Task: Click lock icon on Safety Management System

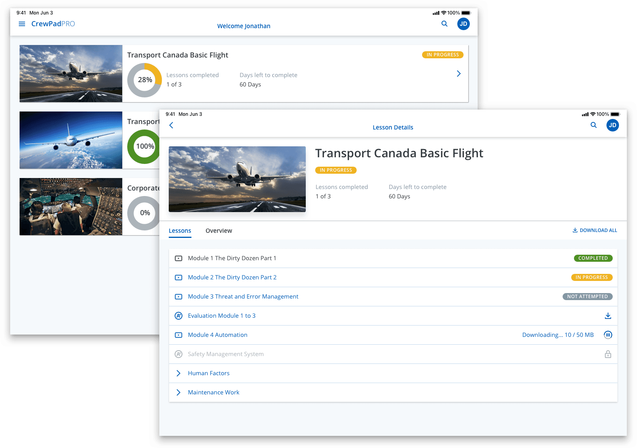Action: click(608, 354)
